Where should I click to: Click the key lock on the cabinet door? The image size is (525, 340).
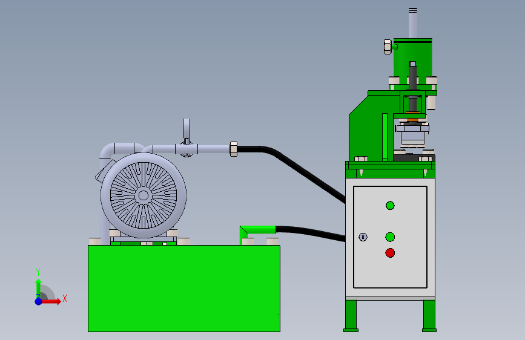pyautogui.click(x=363, y=237)
